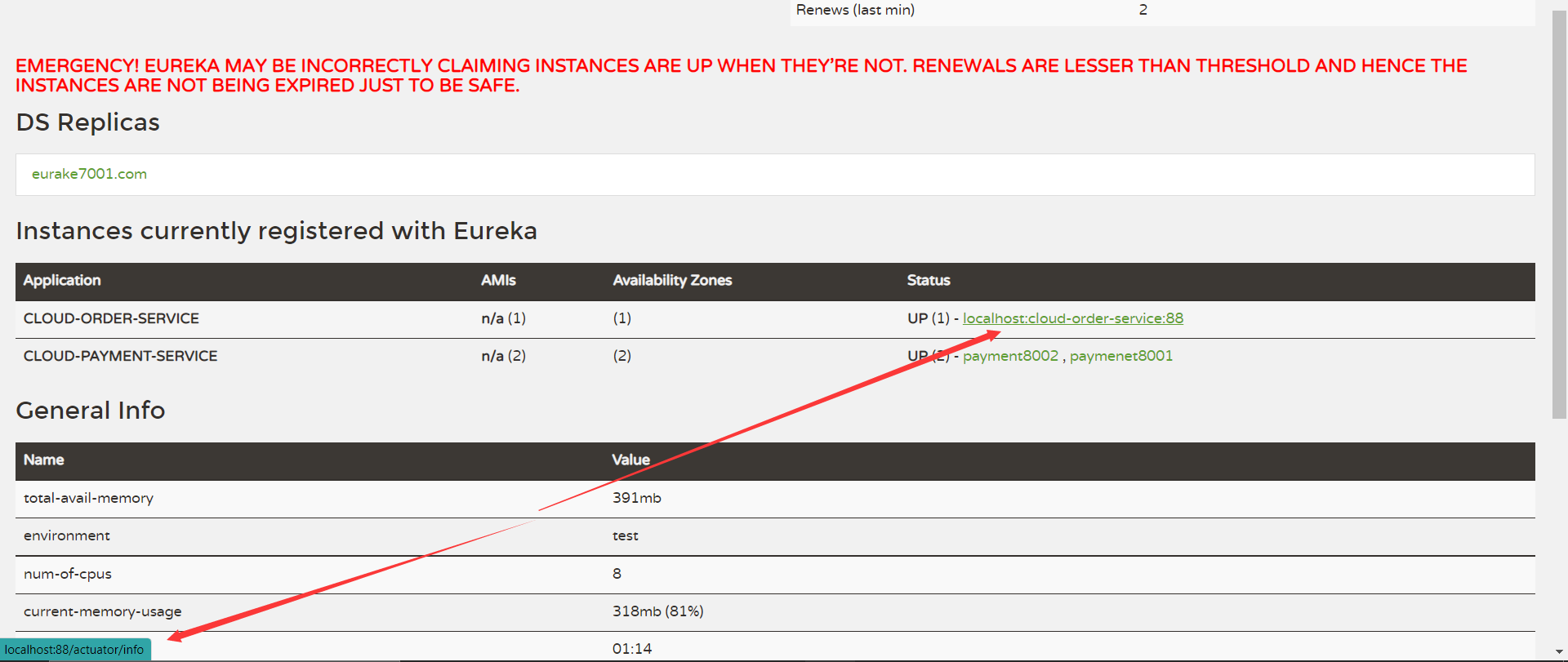The image size is (1568, 662).
Task: Click the General Info heading
Action: [91, 410]
